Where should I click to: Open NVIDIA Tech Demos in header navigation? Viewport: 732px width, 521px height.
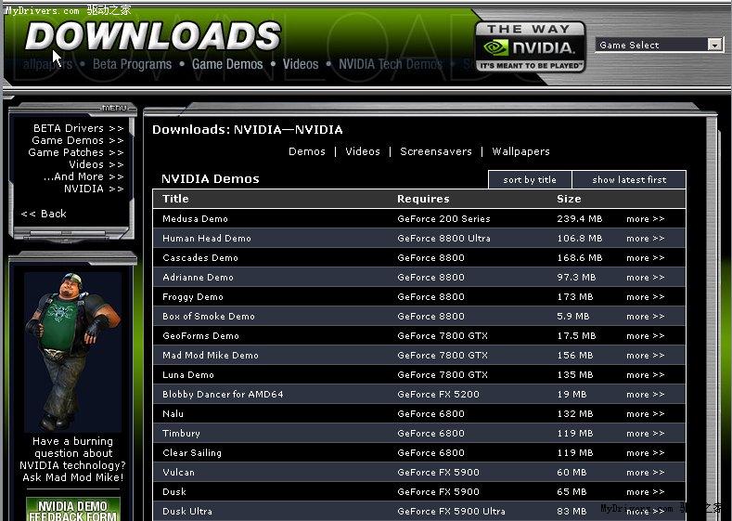391,64
